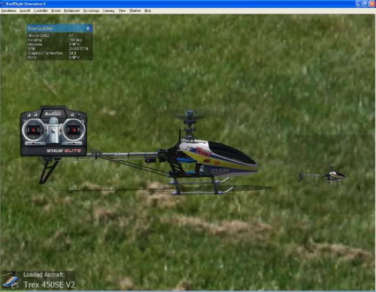Click the top-right switch on the transmitter
The width and height of the screenshot is (376, 292).
78,115
